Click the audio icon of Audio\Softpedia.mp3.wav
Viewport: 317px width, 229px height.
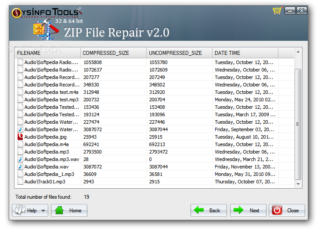(x=20, y=159)
